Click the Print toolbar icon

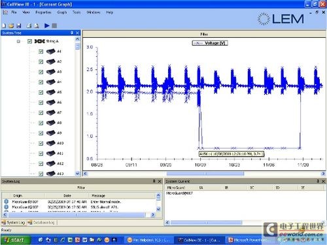[x=29, y=25]
